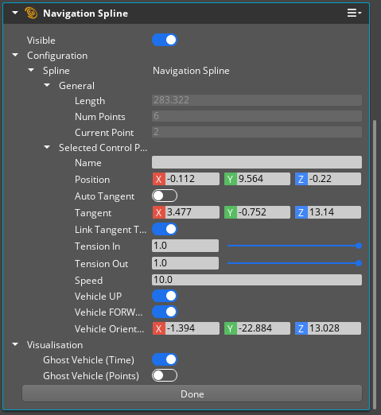Click the panel's vertical scrollbar
Screen dimensions: 381x415
click(375, 265)
